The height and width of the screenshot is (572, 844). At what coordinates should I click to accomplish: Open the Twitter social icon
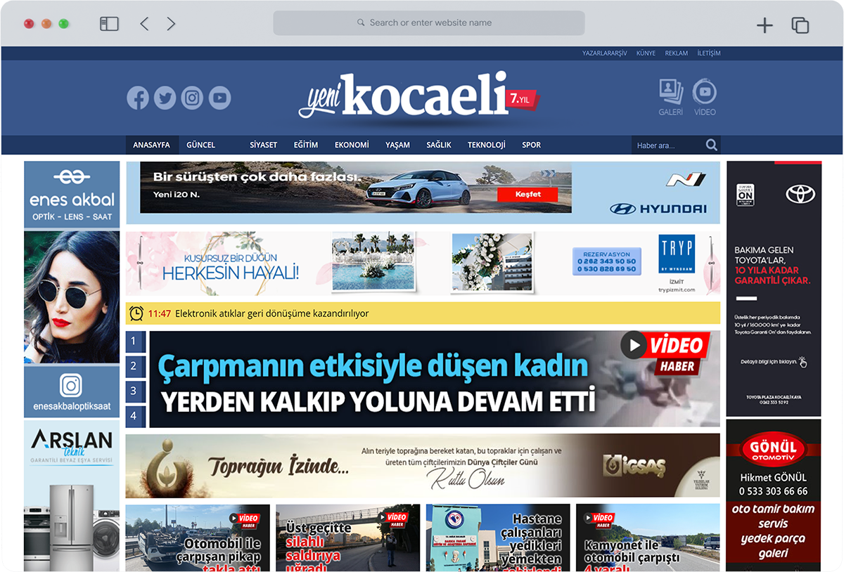(x=165, y=98)
